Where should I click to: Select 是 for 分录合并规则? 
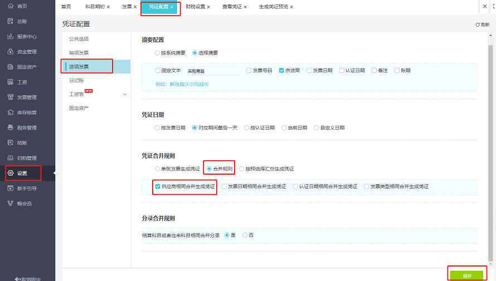[x=227, y=235]
